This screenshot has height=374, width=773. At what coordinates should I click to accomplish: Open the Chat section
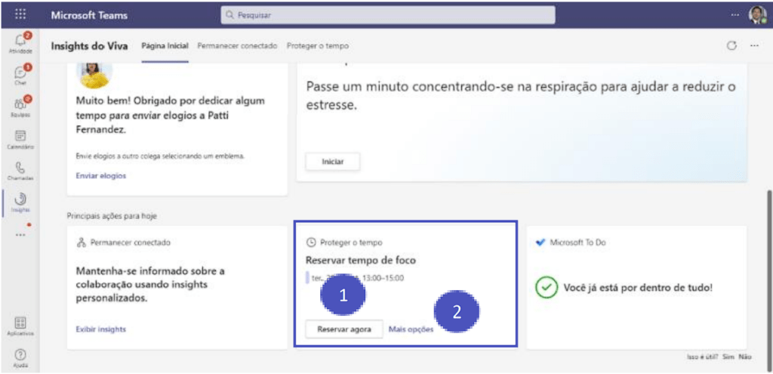(20, 76)
